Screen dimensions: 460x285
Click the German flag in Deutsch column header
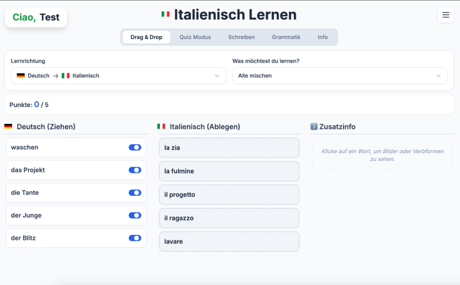click(8, 127)
